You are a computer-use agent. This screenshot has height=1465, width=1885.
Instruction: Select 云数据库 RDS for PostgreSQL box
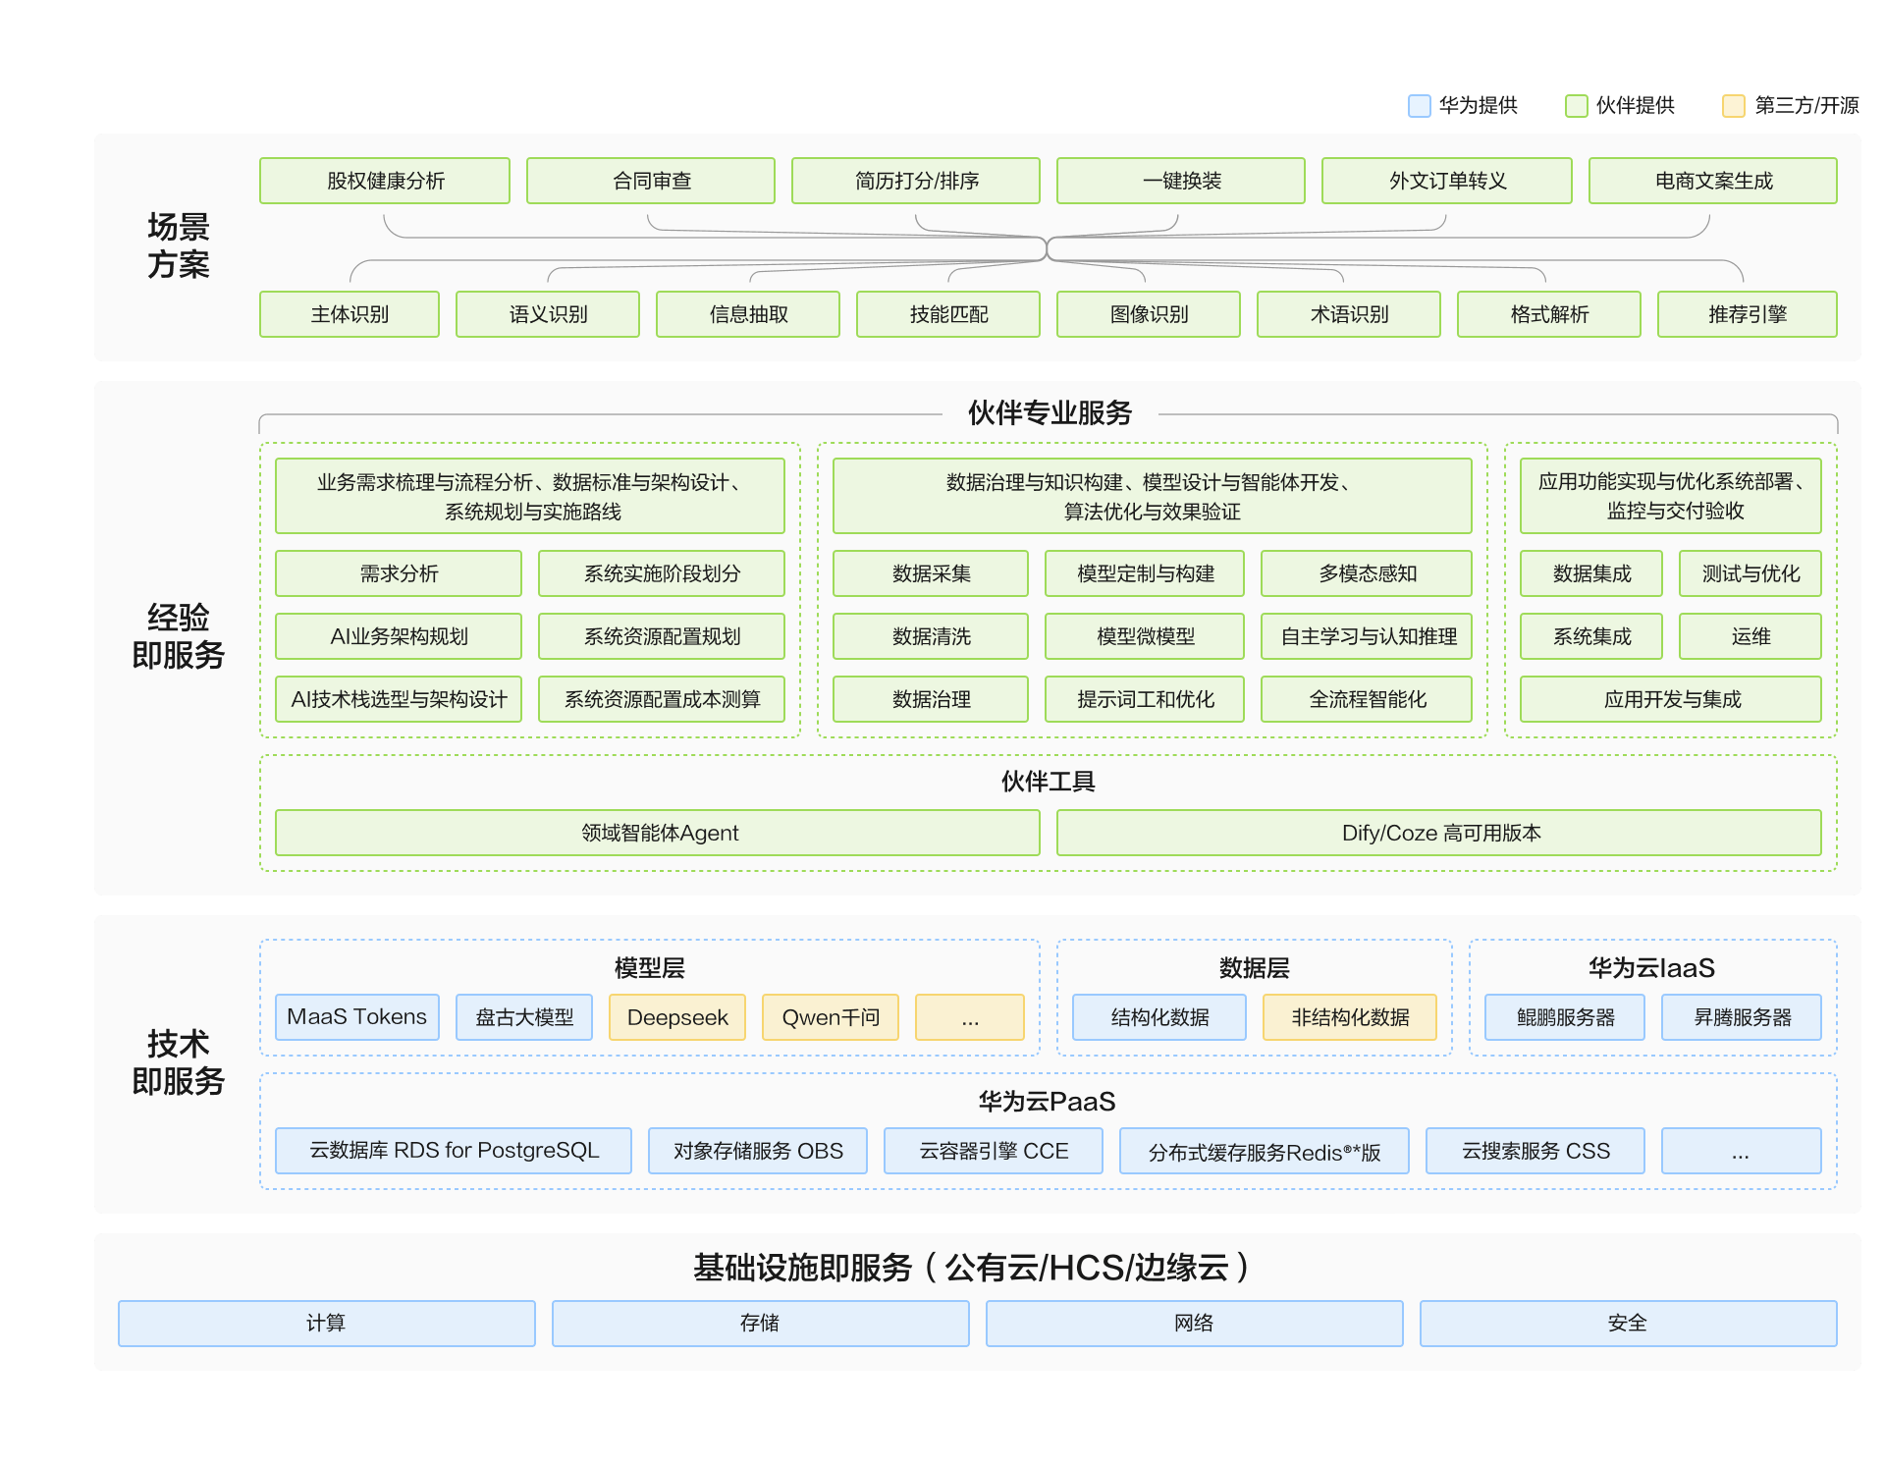(454, 1151)
